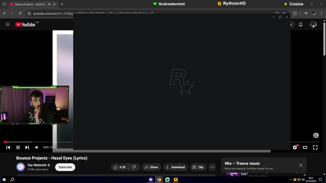
Task: Enter full screen mode
Action: click(x=315, y=147)
